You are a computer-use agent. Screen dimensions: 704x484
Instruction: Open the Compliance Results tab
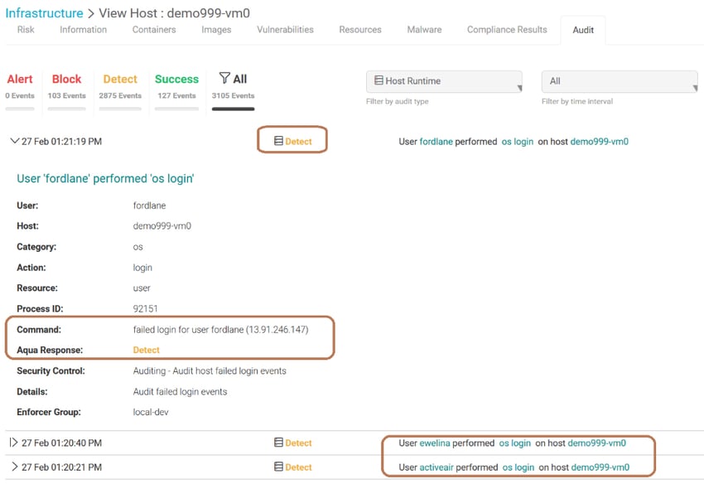coord(507,30)
